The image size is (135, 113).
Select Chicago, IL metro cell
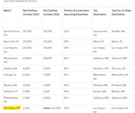coord(10,75)
